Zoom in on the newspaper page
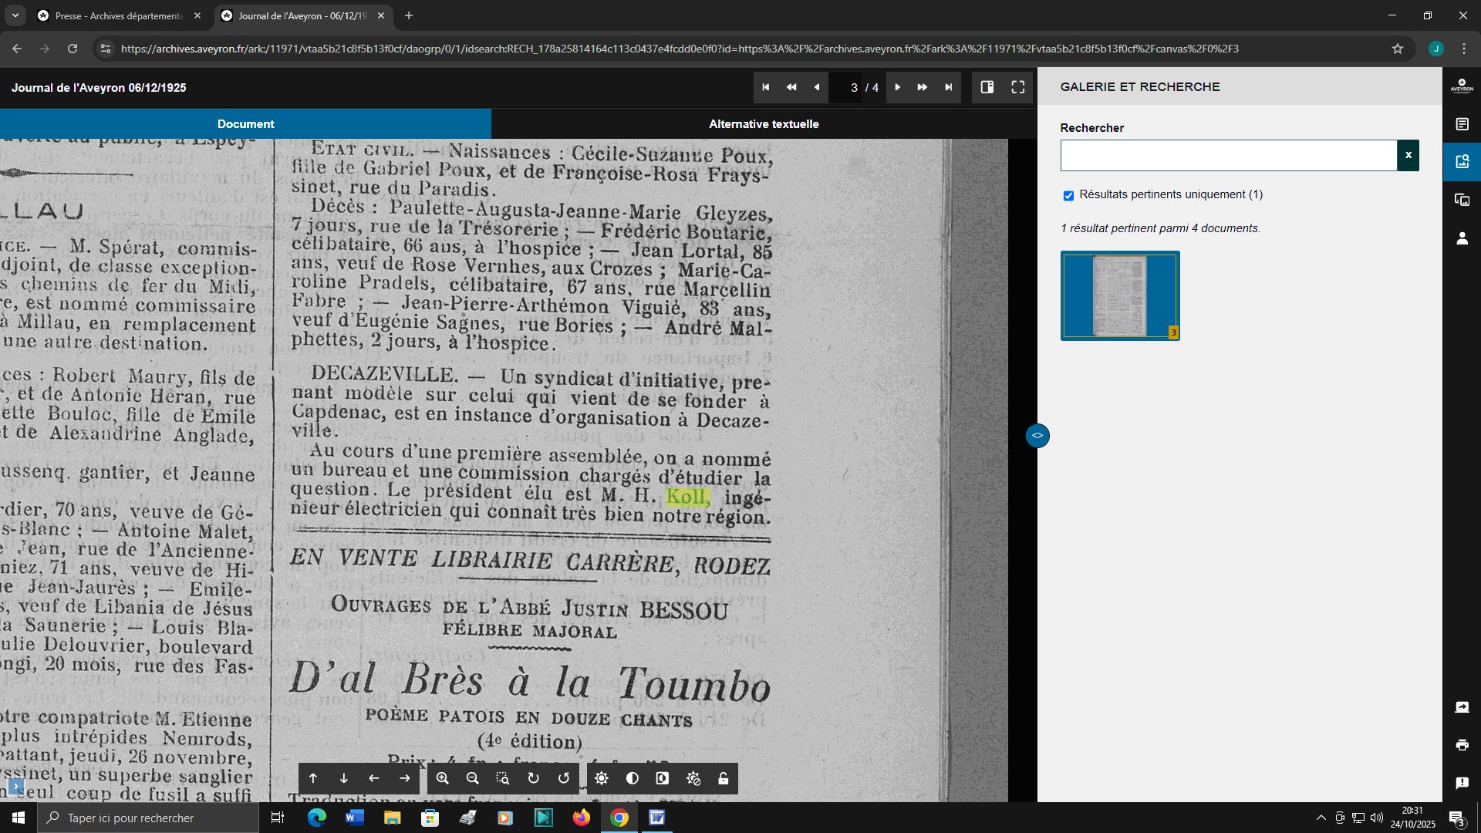1481x833 pixels. 442,778
